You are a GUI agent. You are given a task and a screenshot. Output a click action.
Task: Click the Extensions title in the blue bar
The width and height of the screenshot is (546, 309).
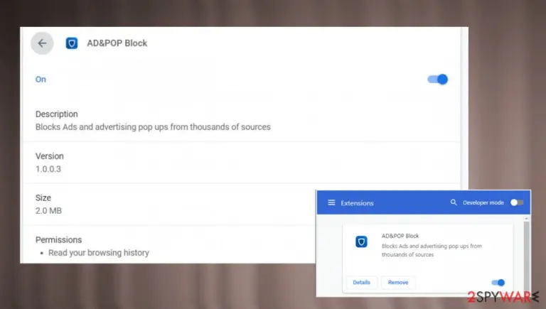click(357, 203)
